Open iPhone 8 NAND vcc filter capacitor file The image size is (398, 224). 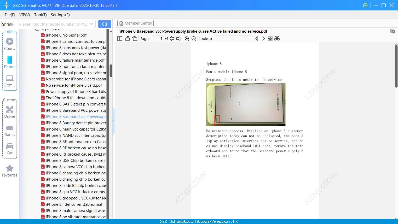pyautogui.click(x=74, y=135)
